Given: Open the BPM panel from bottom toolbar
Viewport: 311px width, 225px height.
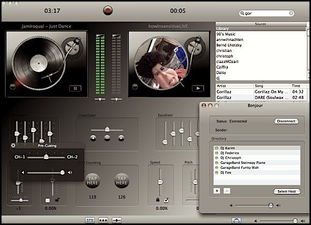Looking at the screenshot, I should [90, 220].
